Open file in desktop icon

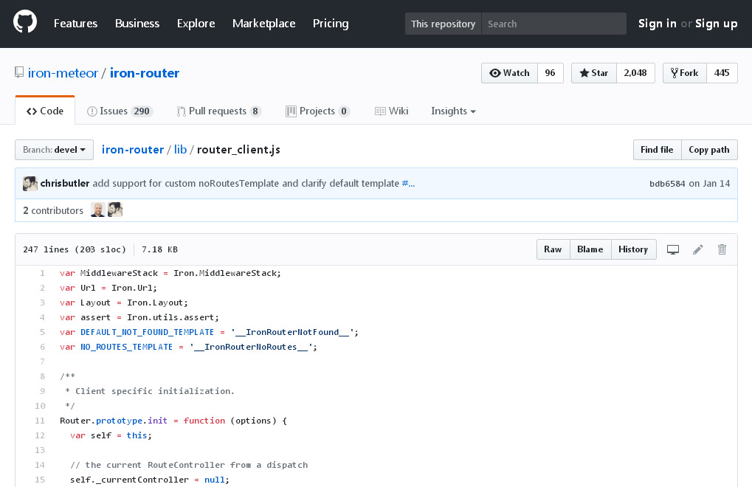point(673,249)
